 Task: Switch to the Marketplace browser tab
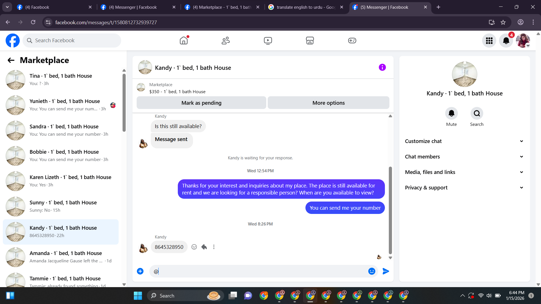point(221,7)
